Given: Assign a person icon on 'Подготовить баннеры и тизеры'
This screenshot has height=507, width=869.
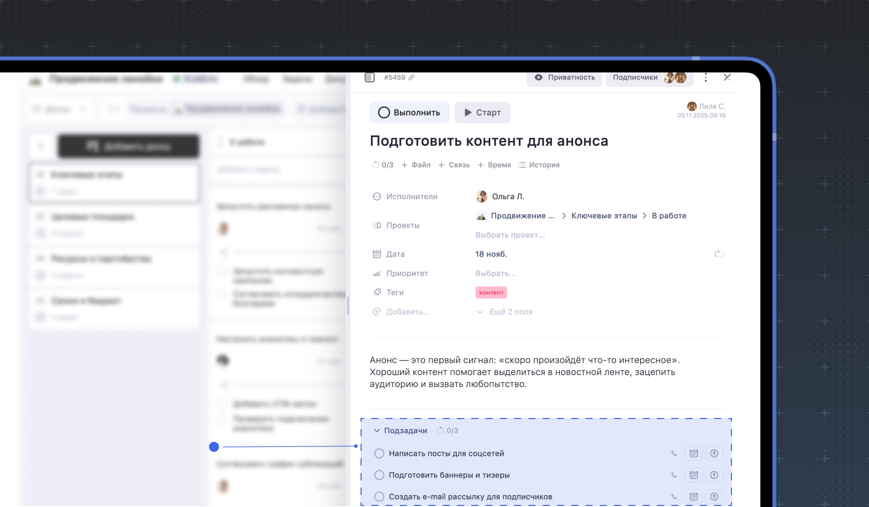Looking at the screenshot, I should click(714, 475).
